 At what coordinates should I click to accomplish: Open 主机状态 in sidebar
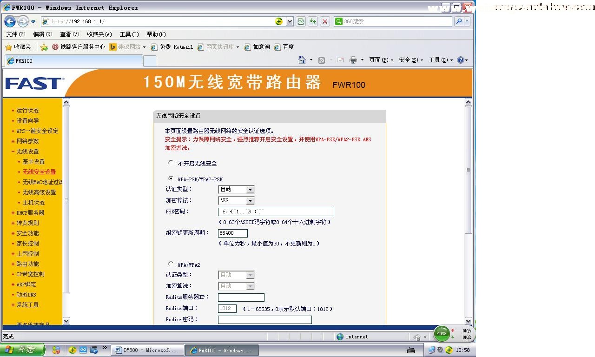coord(33,203)
